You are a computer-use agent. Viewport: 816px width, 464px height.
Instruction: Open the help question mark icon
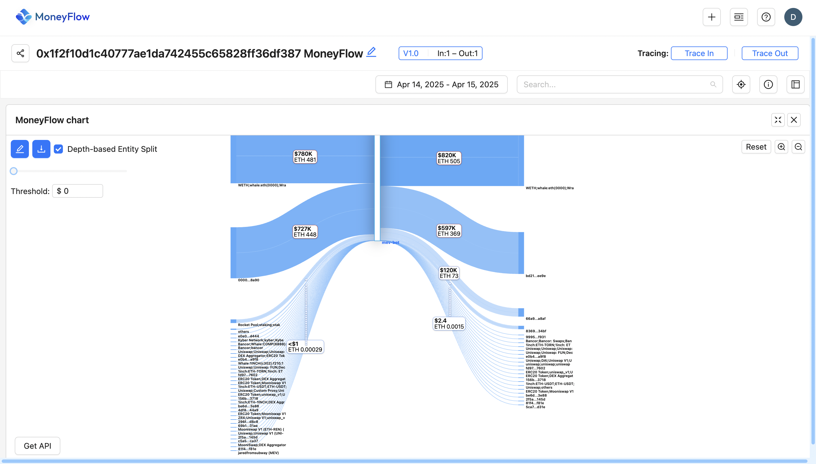click(x=766, y=17)
